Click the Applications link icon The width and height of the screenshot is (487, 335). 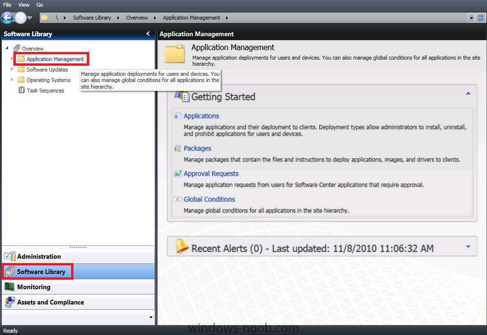[177, 116]
